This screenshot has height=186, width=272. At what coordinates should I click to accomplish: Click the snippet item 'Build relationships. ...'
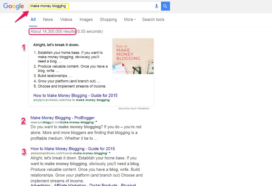(55, 76)
